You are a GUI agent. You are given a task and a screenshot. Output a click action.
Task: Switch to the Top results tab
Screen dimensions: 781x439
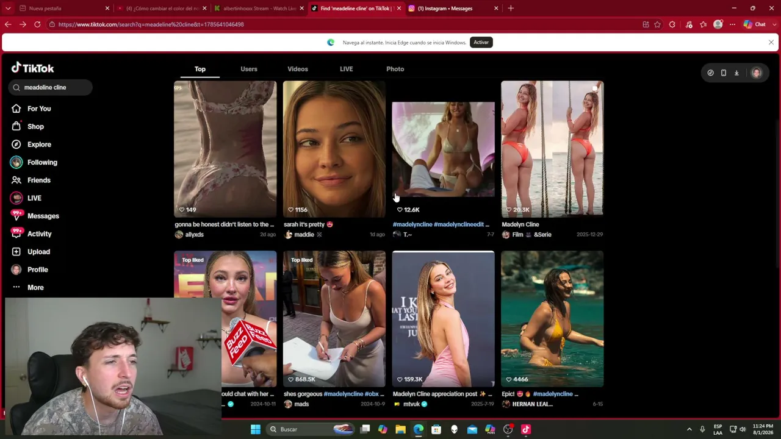pos(200,69)
